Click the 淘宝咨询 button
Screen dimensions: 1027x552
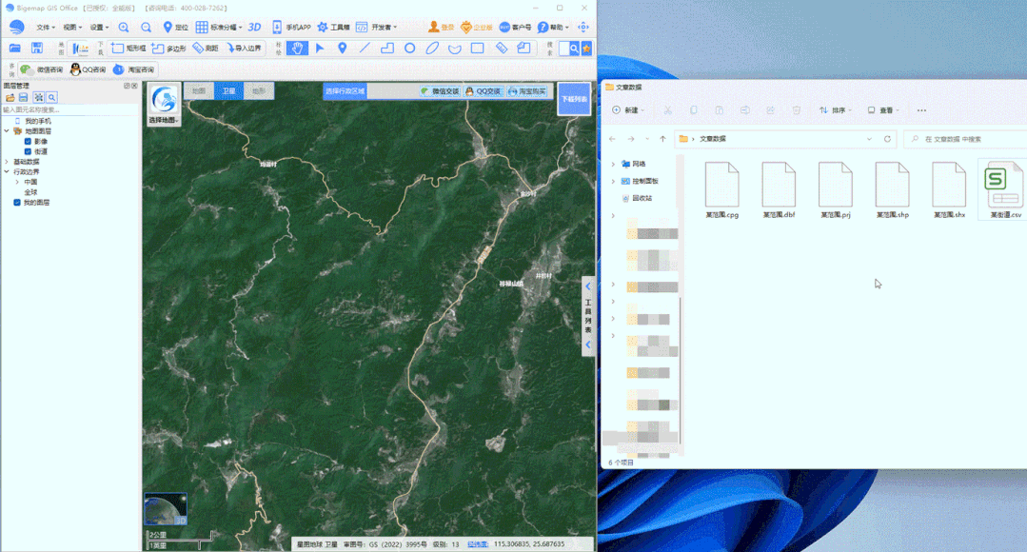tap(133, 69)
